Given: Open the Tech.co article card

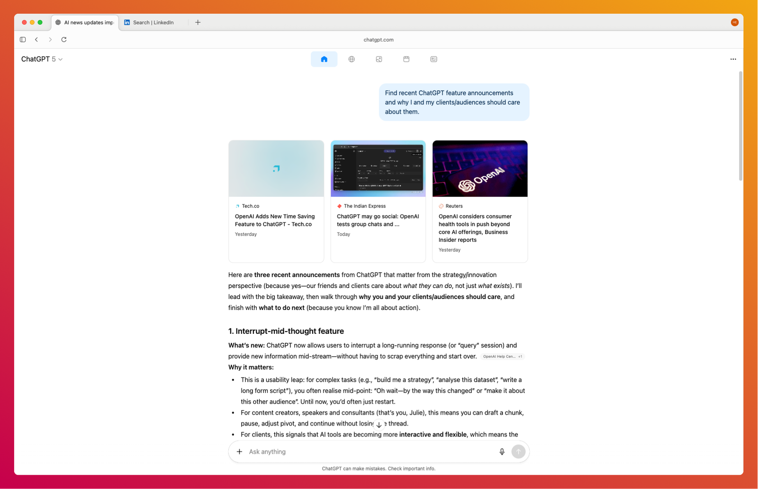Looking at the screenshot, I should (x=276, y=201).
